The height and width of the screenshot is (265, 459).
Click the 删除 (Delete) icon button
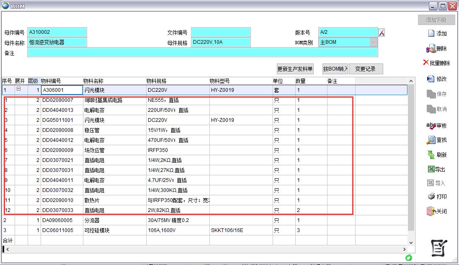click(437, 49)
